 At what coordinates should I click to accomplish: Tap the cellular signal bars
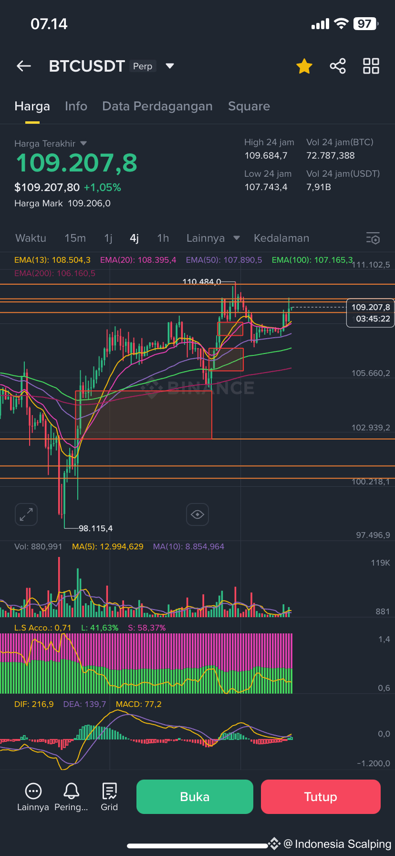click(320, 24)
